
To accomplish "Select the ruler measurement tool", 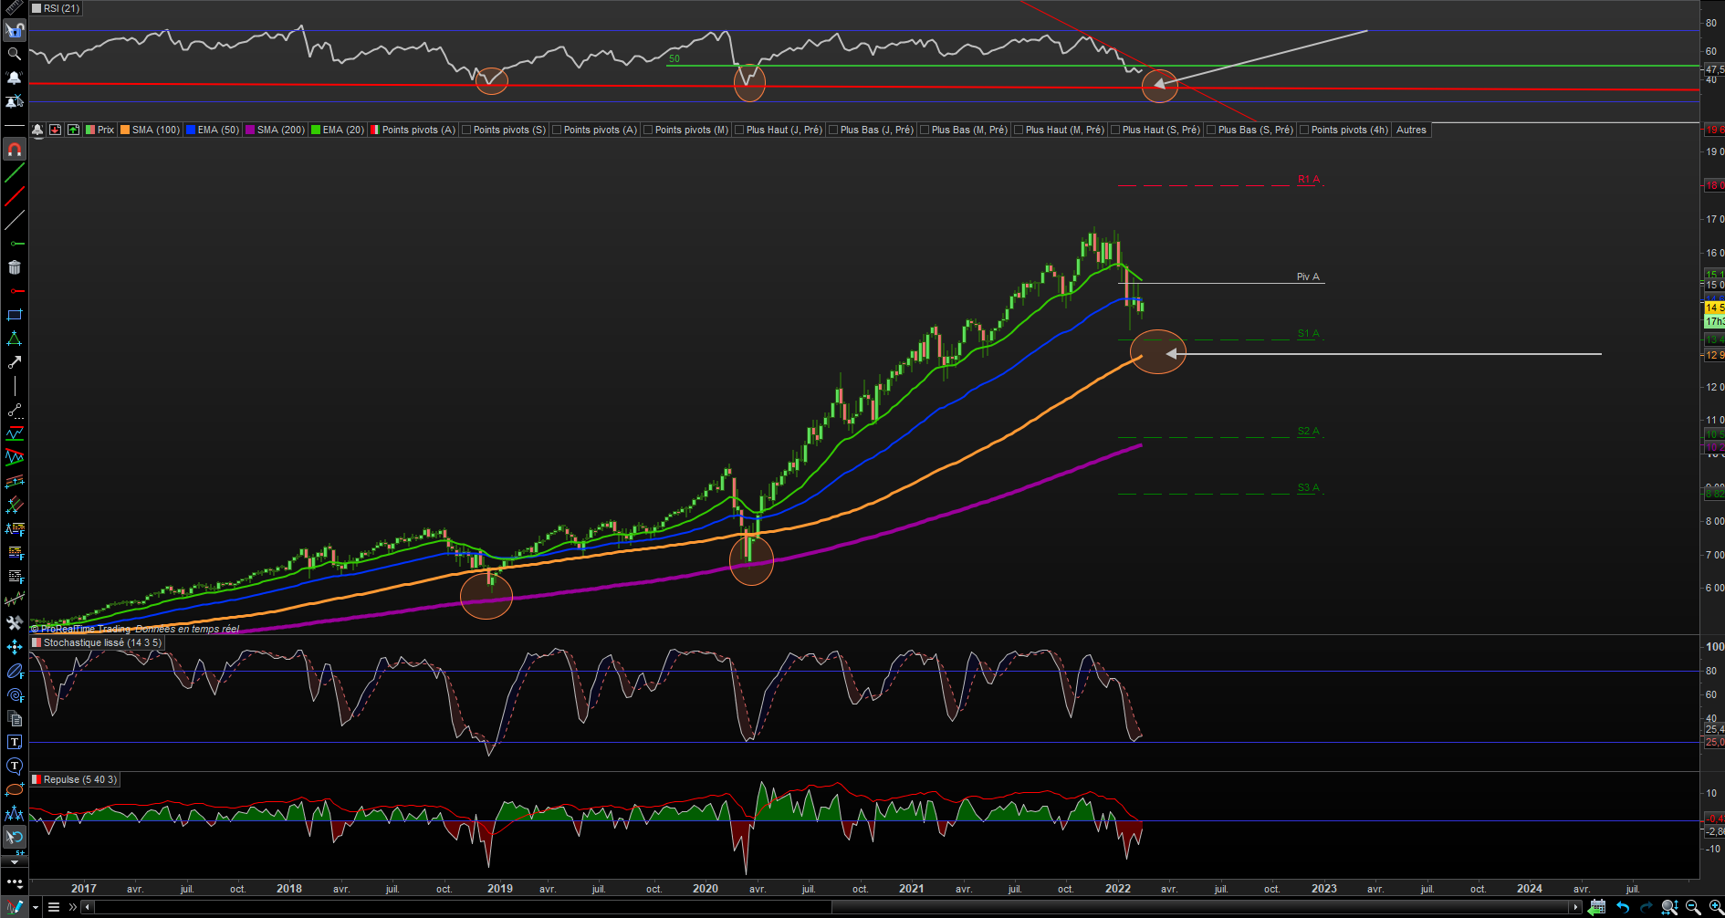I will pos(14,7).
